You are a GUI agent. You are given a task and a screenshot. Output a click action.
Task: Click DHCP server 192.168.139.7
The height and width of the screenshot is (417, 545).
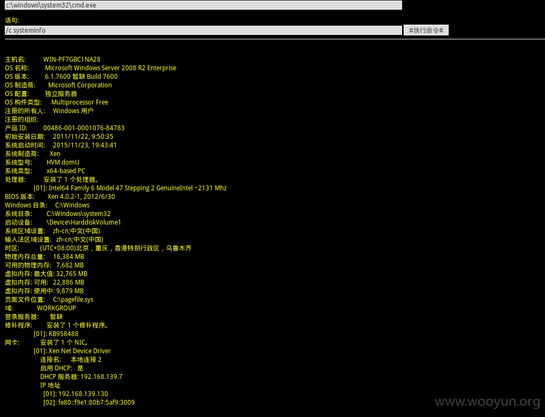click(101, 377)
